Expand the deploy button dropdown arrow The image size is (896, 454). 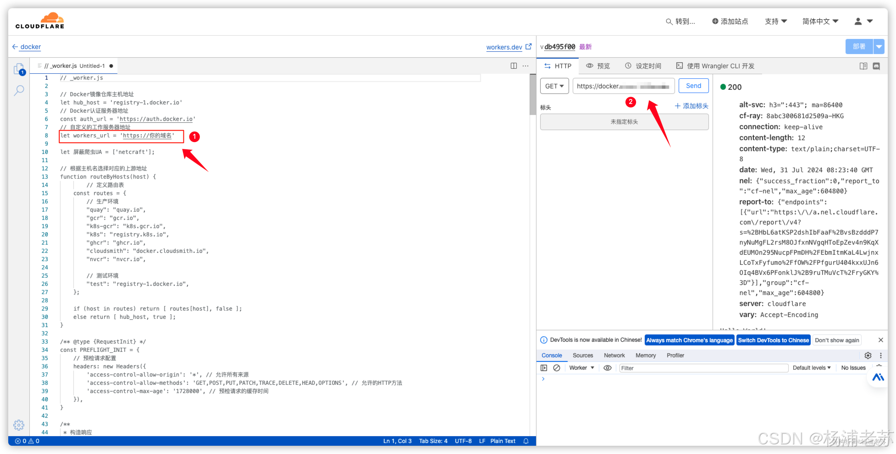pos(879,47)
